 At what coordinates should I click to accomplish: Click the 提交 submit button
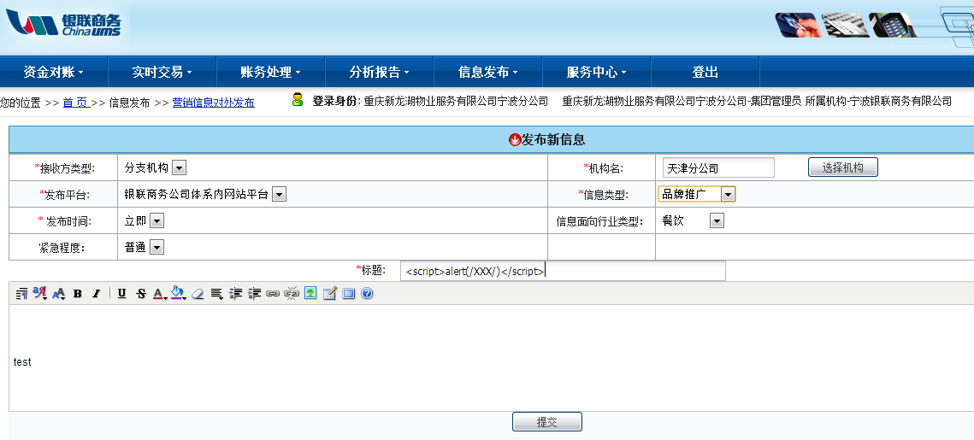point(547,422)
